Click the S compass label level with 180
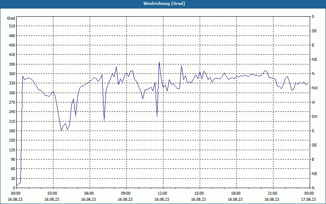This screenshot has height=204, width=326. coord(313,131)
